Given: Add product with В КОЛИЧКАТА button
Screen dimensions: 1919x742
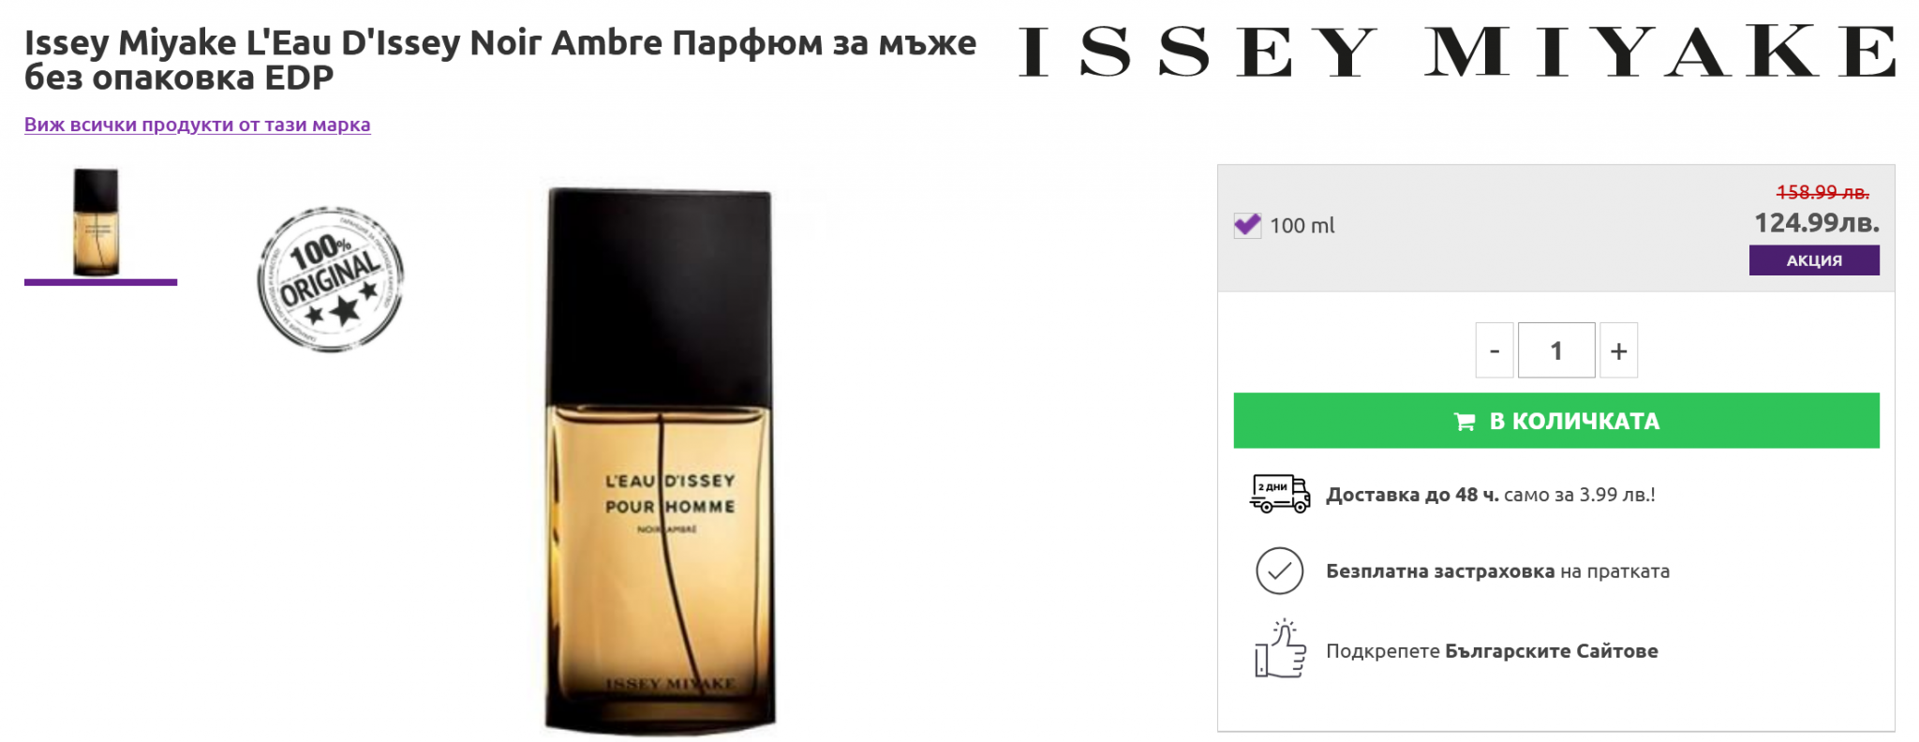Looking at the screenshot, I should point(1556,421).
